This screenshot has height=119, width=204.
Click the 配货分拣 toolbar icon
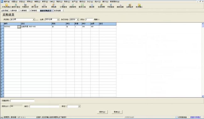[x=82, y=6]
